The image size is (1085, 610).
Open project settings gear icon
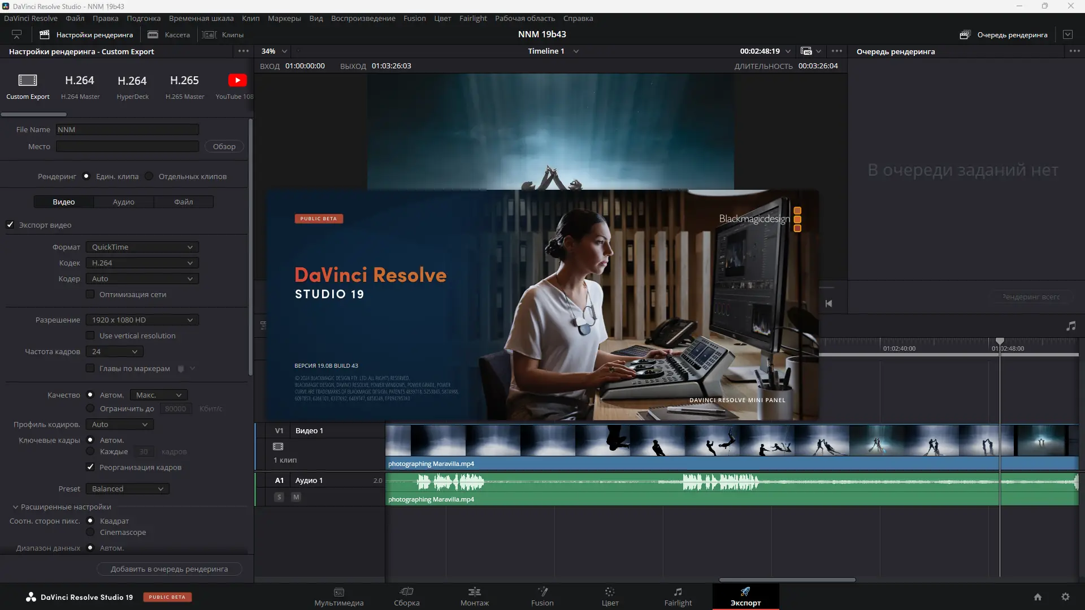click(x=1065, y=597)
